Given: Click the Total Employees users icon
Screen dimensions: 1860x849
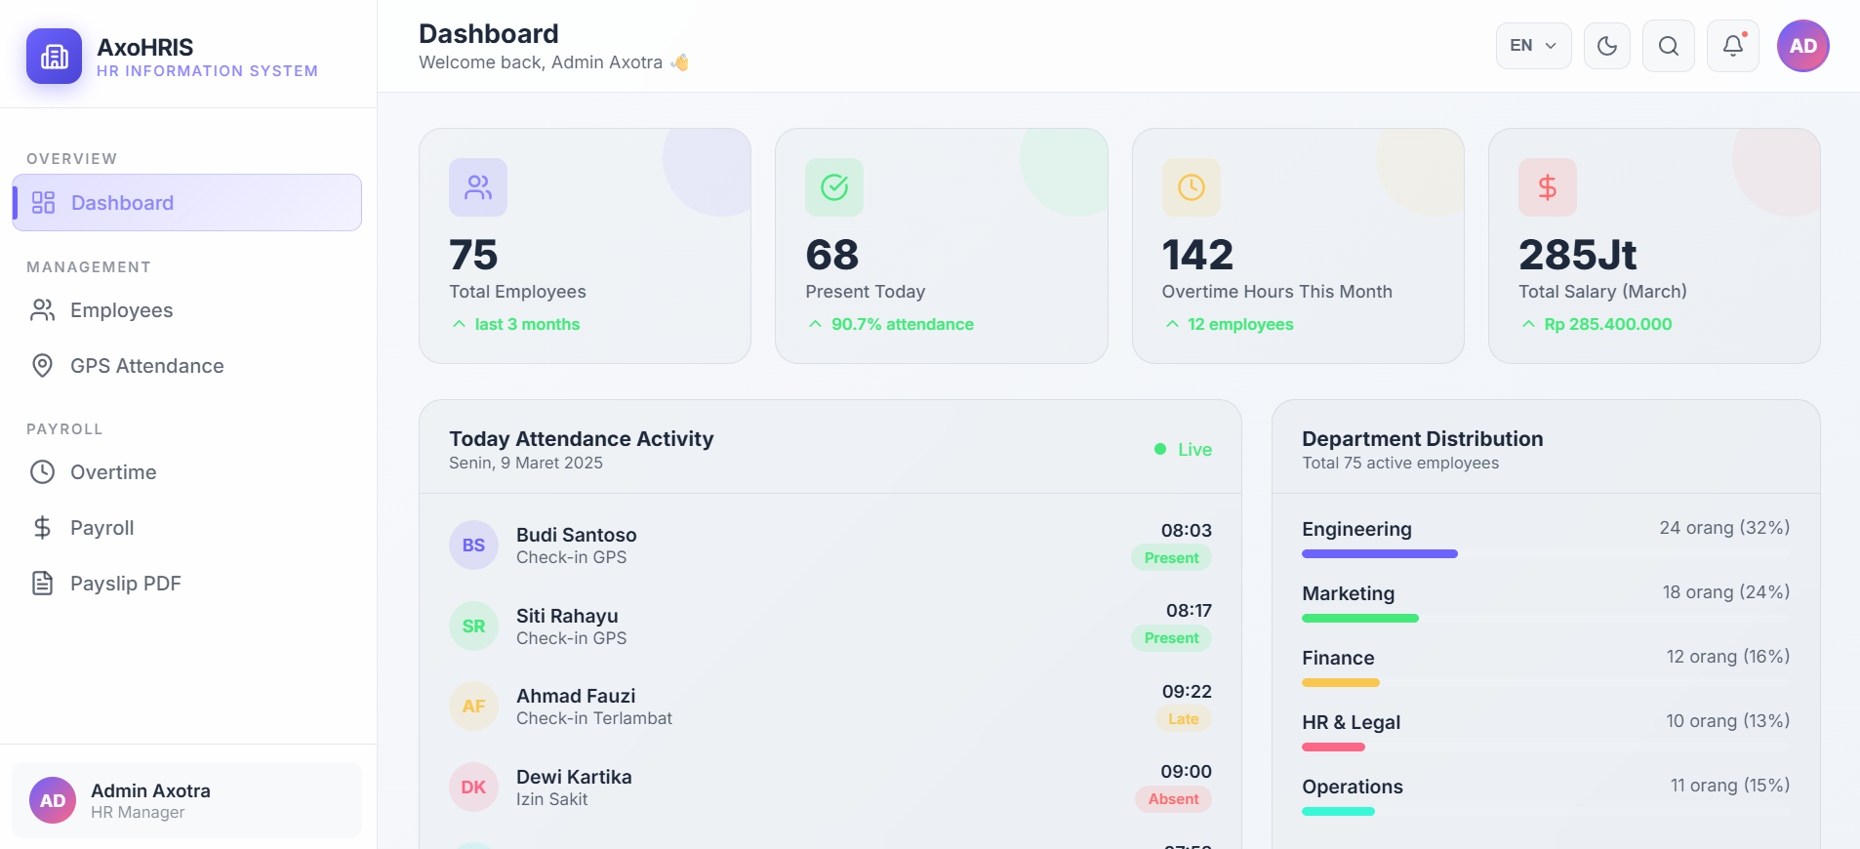Looking at the screenshot, I should click(478, 187).
